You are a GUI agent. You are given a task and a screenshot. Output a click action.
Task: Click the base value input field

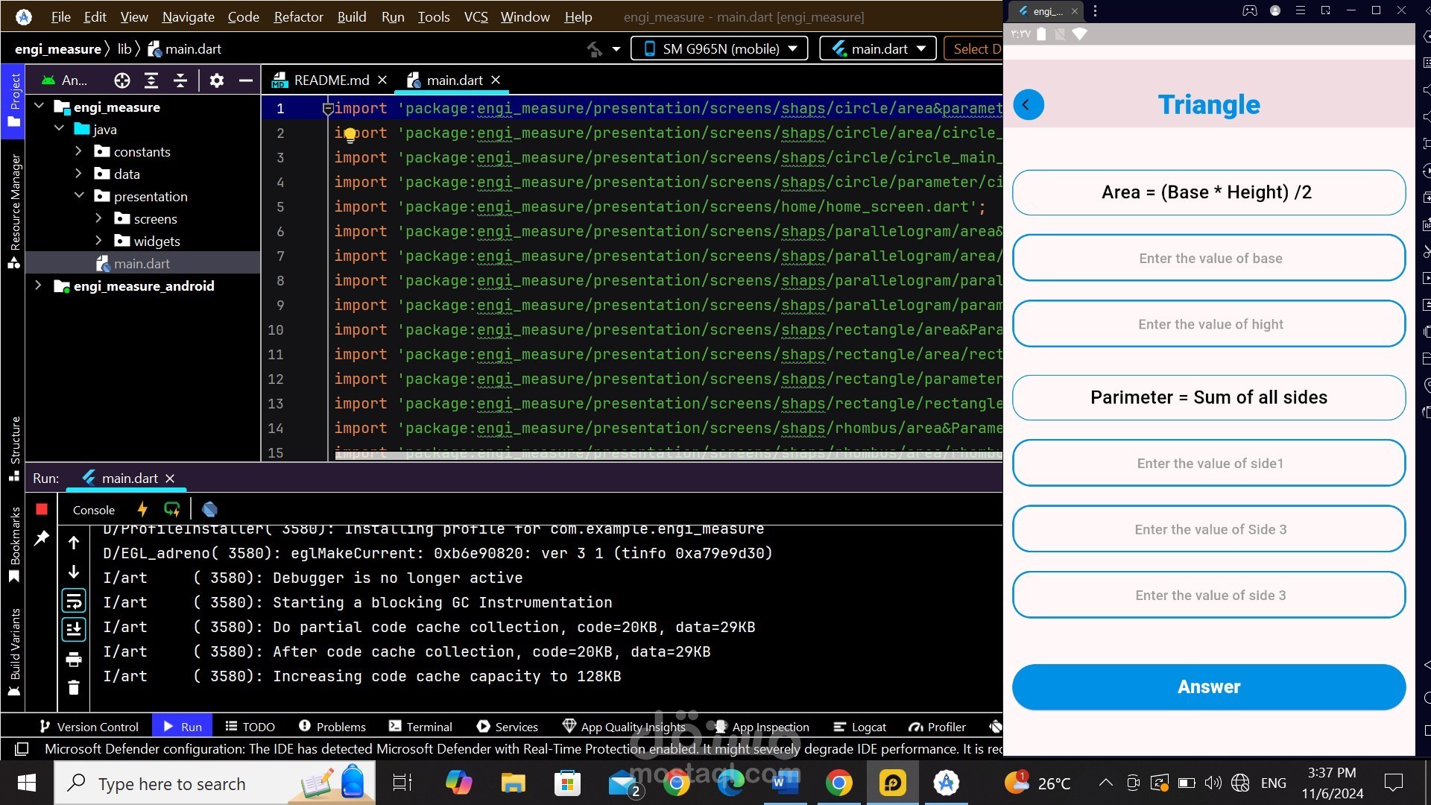pyautogui.click(x=1209, y=259)
